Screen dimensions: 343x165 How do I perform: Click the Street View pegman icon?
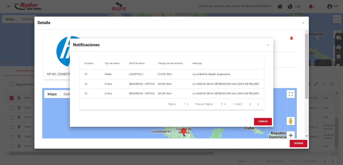click(x=291, y=121)
